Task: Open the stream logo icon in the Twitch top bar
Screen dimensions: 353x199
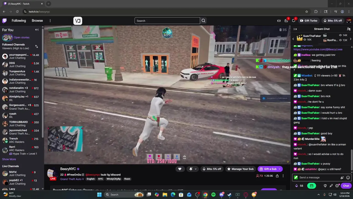Action: [78, 21]
